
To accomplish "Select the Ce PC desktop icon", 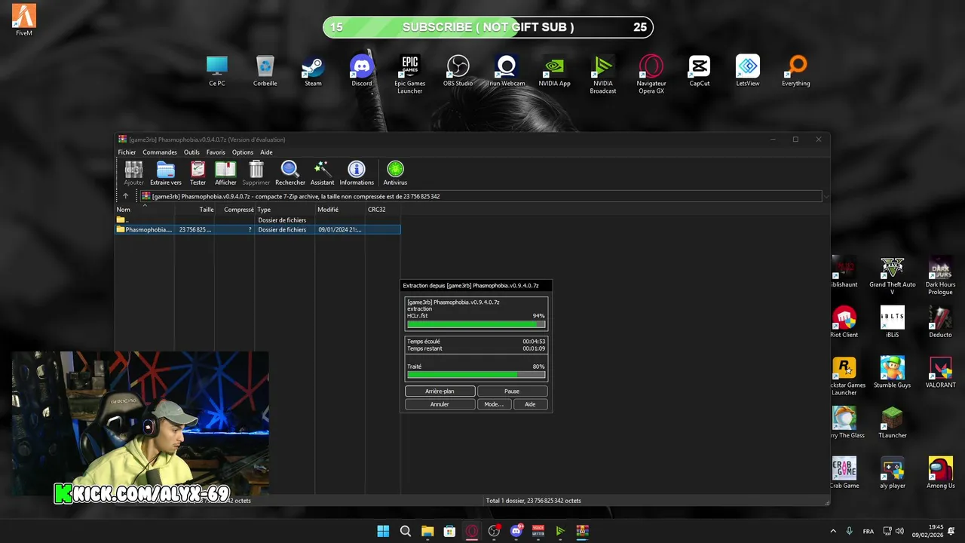I will point(217,71).
